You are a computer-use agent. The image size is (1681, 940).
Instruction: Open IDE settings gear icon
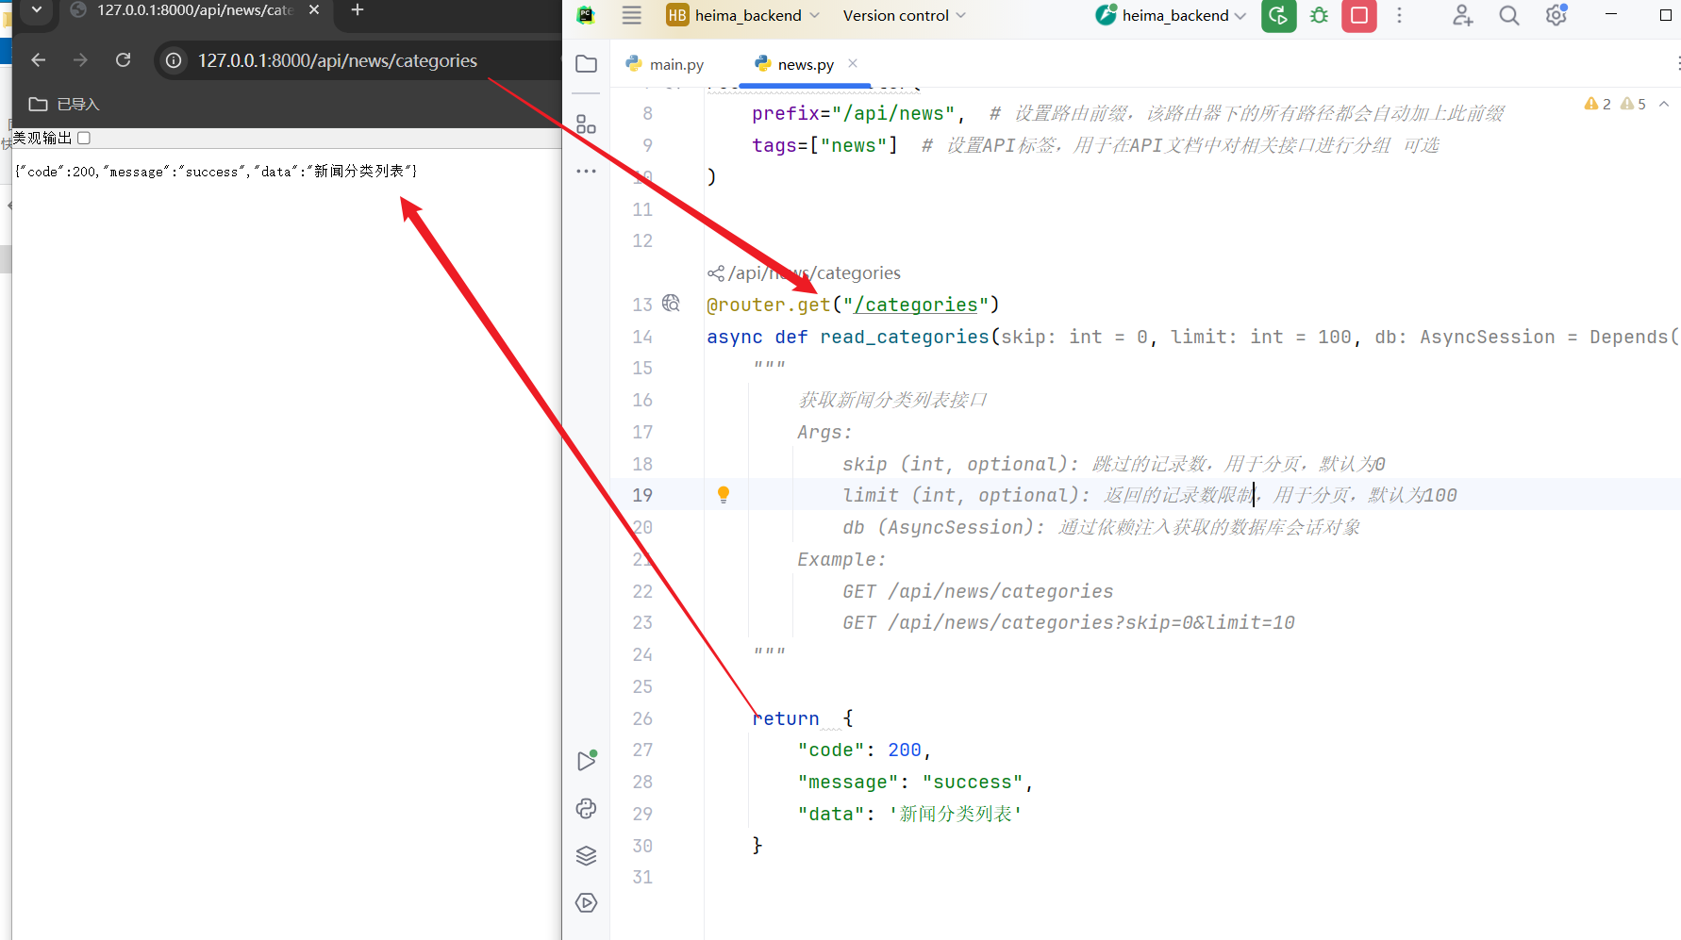(1556, 16)
